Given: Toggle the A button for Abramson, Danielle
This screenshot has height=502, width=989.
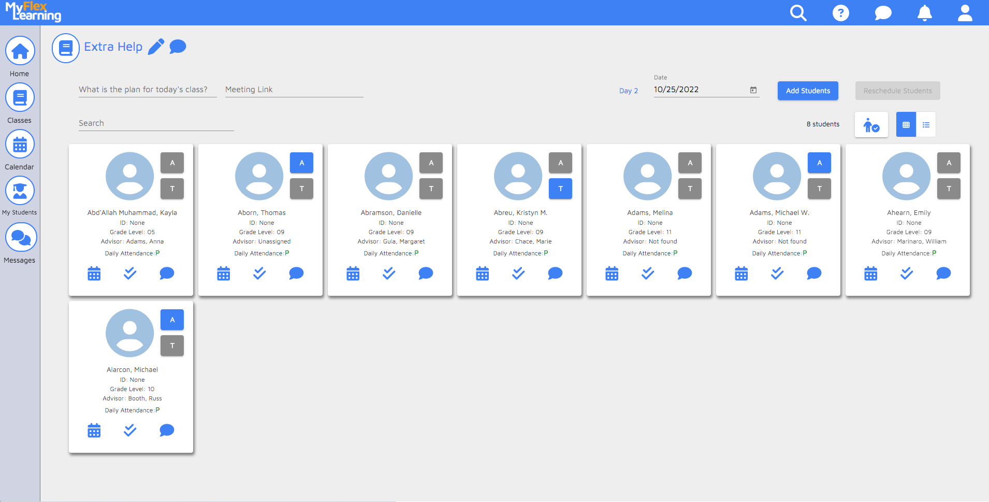Looking at the screenshot, I should pyautogui.click(x=431, y=163).
